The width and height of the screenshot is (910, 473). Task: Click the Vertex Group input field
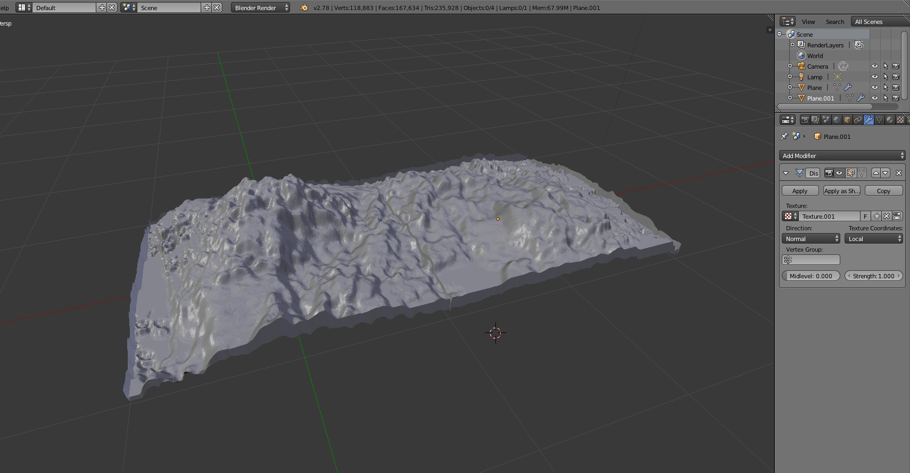(x=810, y=260)
